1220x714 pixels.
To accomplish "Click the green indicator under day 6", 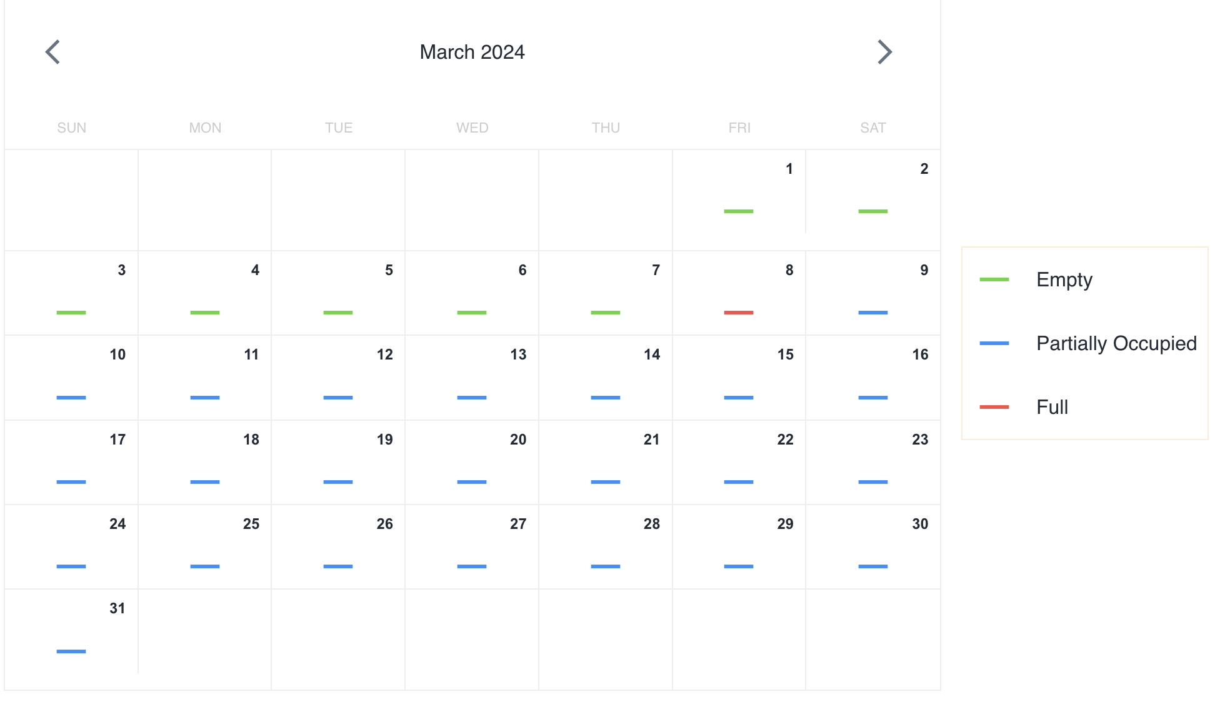I will point(472,313).
